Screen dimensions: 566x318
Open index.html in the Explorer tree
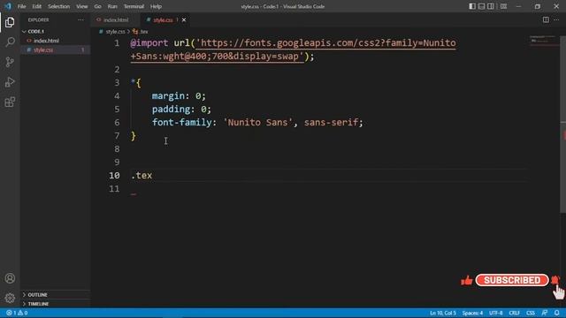pos(46,41)
